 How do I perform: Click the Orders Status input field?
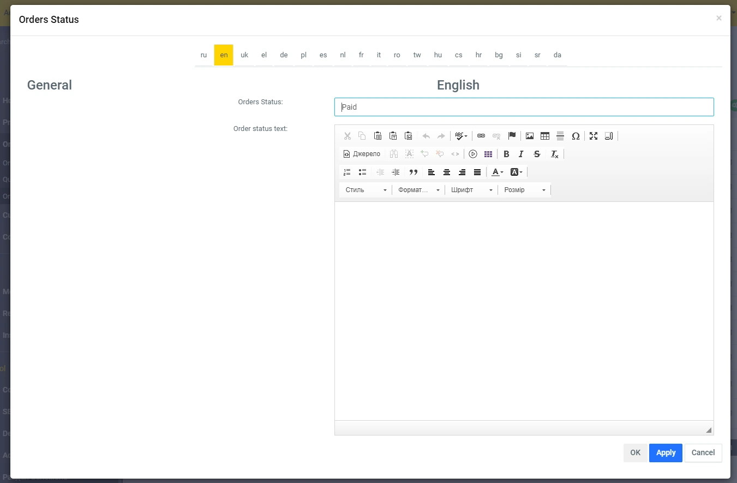(524, 107)
